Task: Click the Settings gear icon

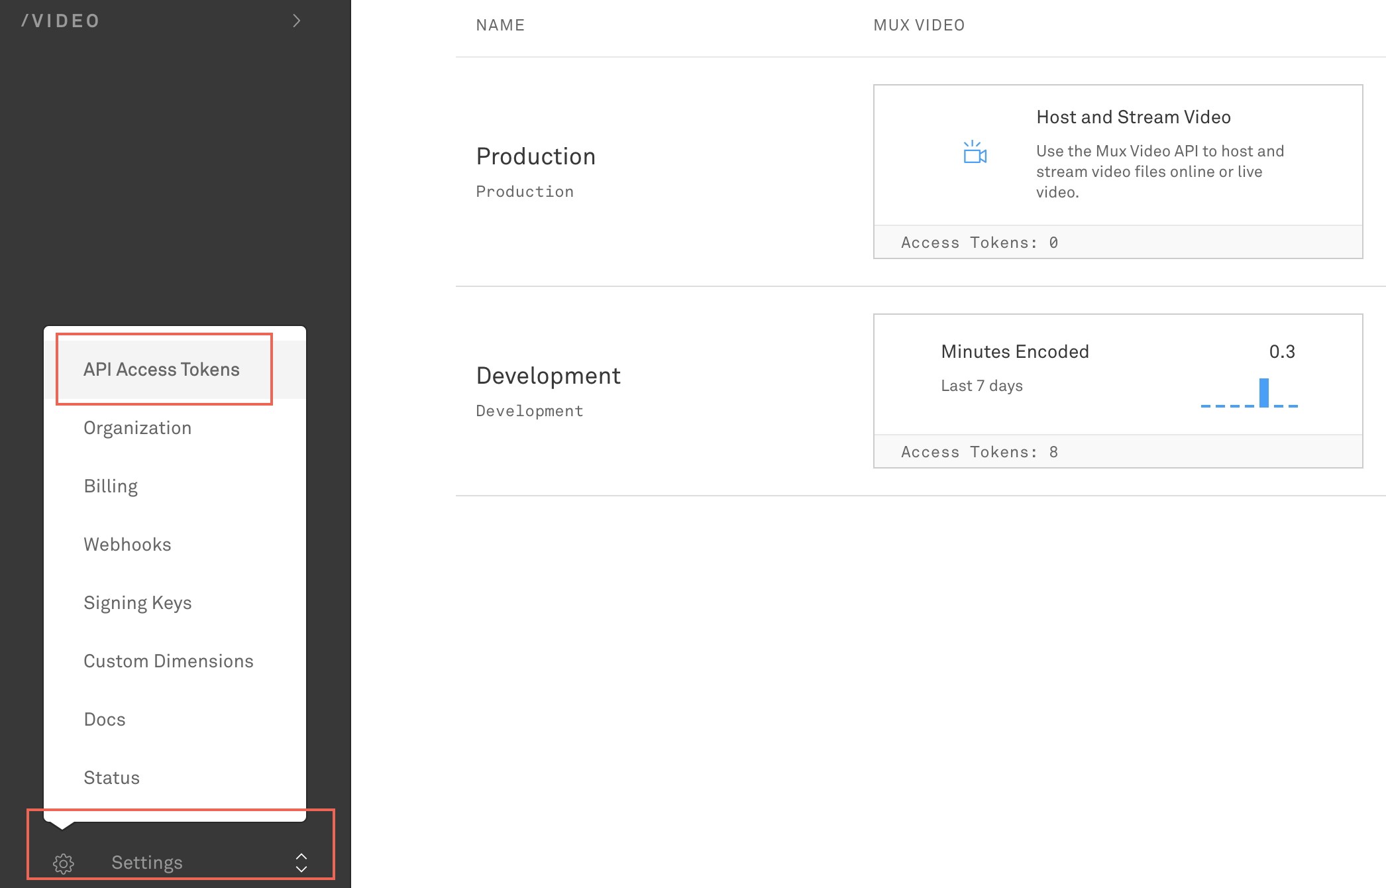Action: click(64, 863)
